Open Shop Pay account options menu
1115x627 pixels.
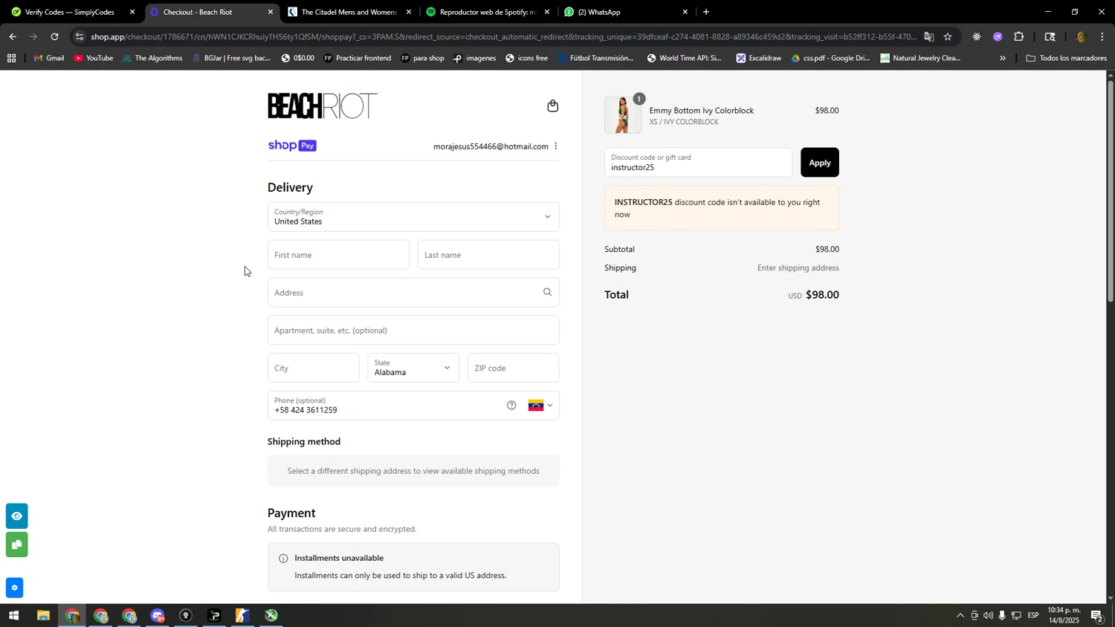point(555,146)
